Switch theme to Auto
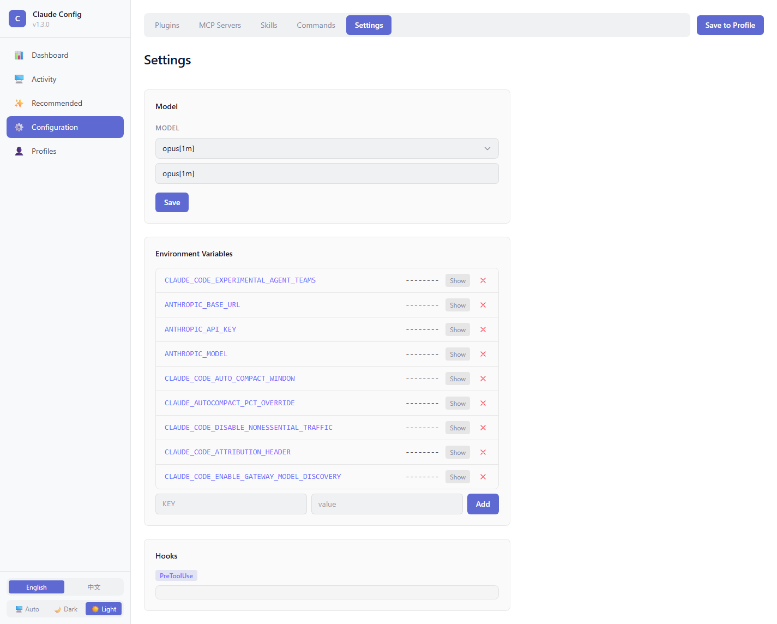 (27, 609)
